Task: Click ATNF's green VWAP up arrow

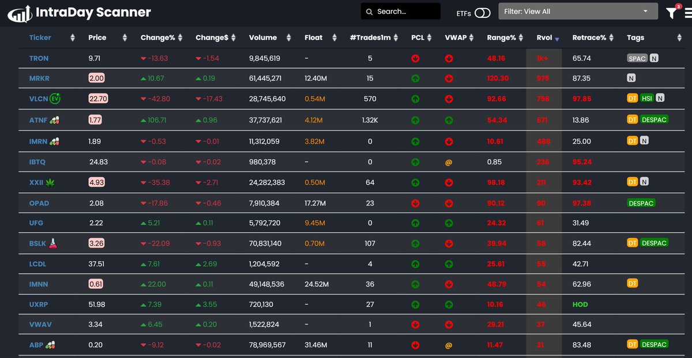Action: click(x=449, y=120)
